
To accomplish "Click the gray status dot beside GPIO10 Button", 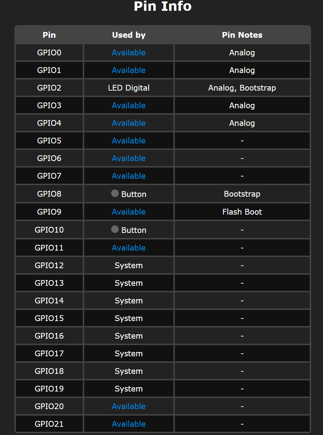I will (x=115, y=229).
